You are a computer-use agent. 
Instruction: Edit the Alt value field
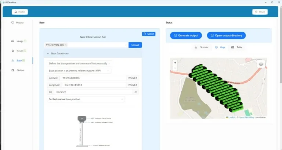pos(93,92)
